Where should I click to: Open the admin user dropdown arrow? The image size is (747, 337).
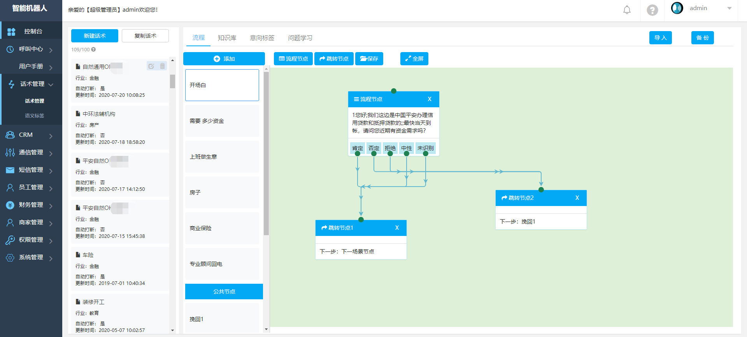point(729,8)
